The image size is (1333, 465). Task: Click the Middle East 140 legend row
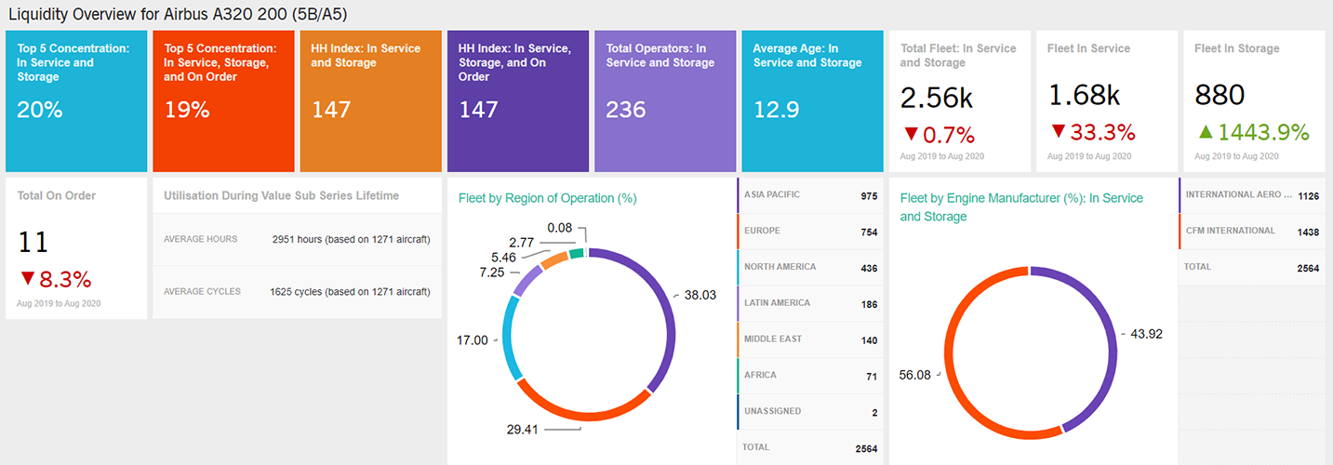click(810, 340)
